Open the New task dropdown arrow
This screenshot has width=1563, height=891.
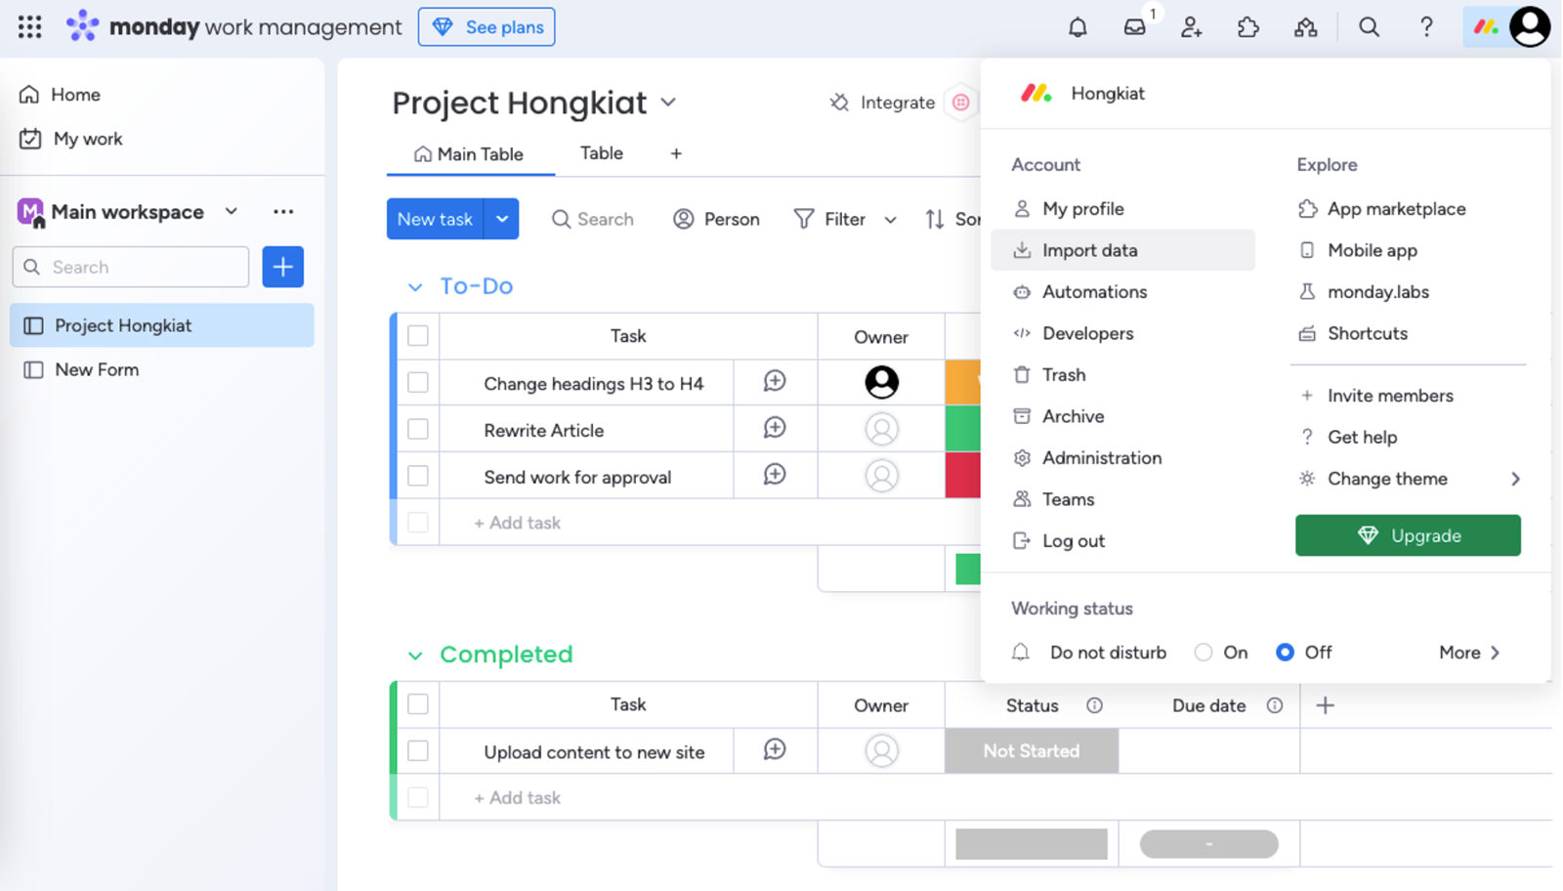tap(502, 219)
